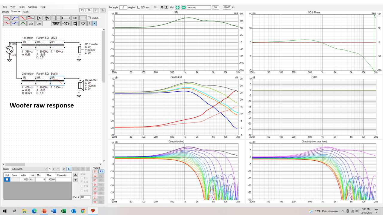Open the Help menu

tap(43, 7)
